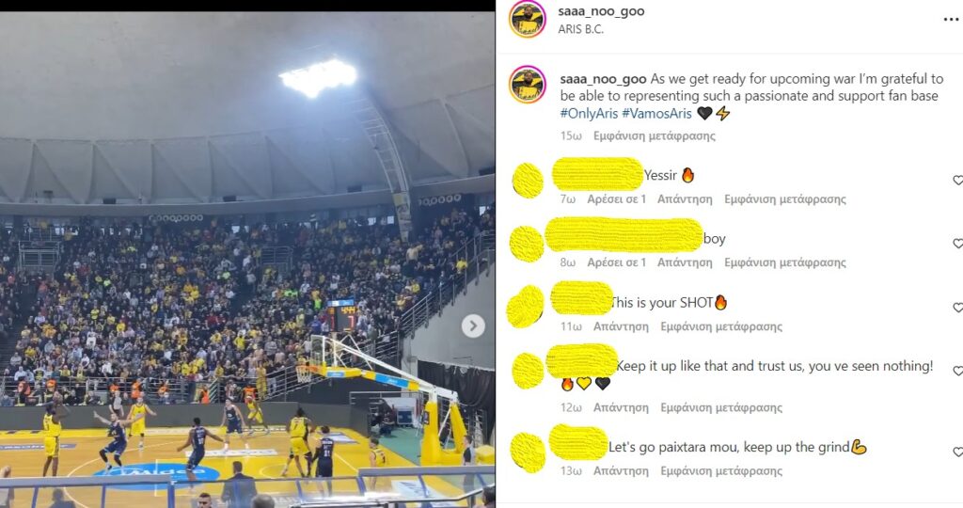Open profile avatar beside the caption

[x=528, y=84]
